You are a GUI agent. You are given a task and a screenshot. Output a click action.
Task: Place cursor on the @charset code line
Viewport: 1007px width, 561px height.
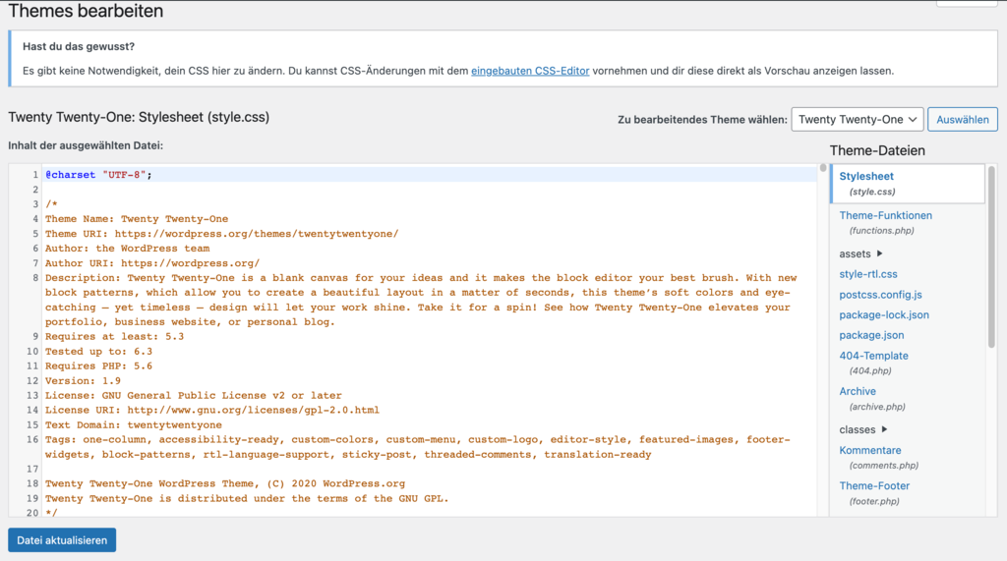pos(98,175)
